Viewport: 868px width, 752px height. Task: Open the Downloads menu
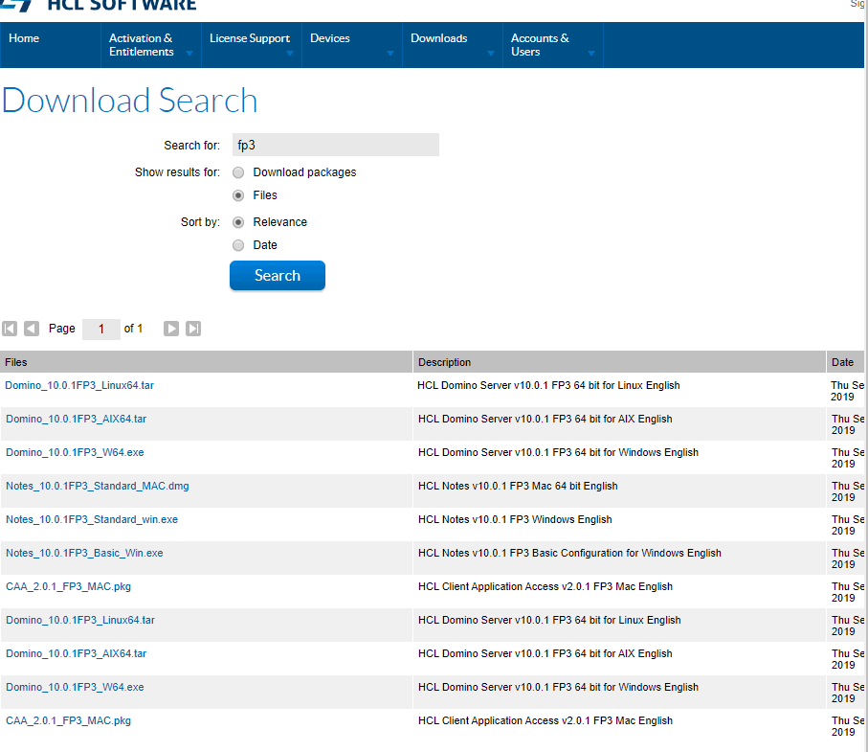pos(453,45)
